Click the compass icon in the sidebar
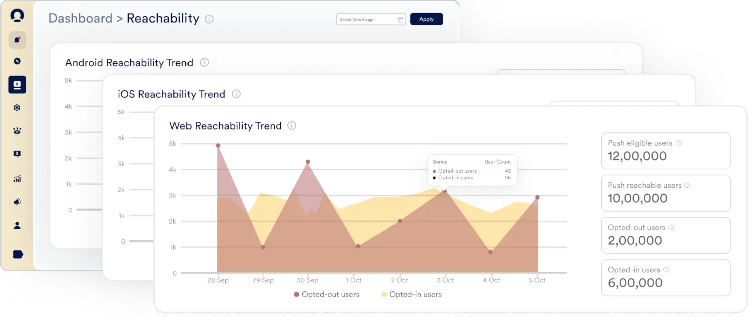Viewport: 752px width, 317px height. (x=17, y=61)
